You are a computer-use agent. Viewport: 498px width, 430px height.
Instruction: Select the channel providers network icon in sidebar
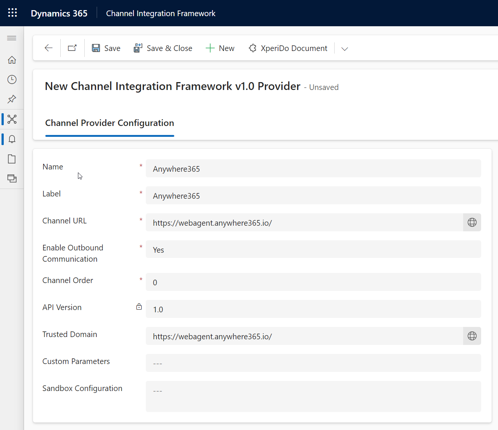point(12,119)
